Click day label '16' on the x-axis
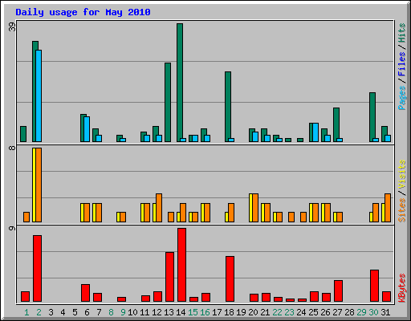 [205, 312]
